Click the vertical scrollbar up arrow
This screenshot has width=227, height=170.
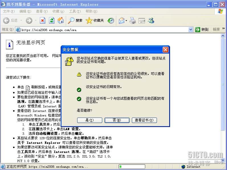[x=223, y=36]
